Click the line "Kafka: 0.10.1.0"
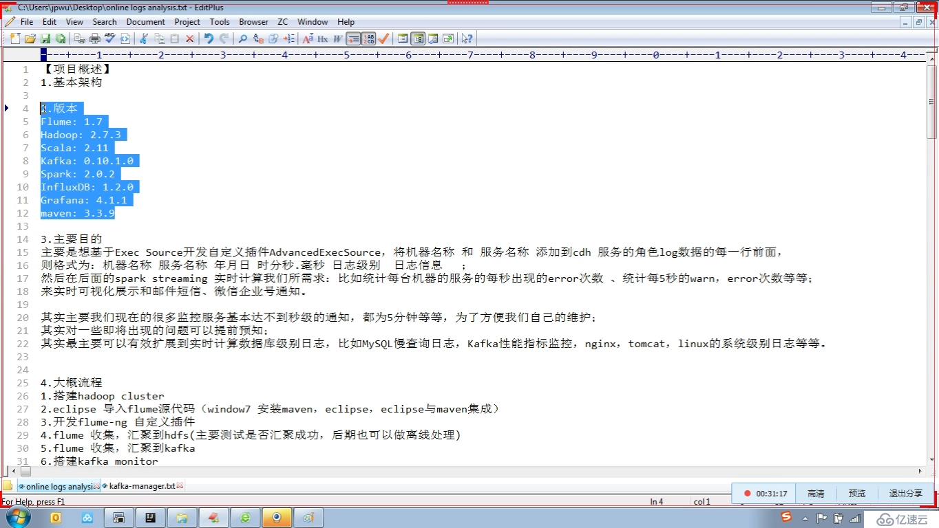 87,161
